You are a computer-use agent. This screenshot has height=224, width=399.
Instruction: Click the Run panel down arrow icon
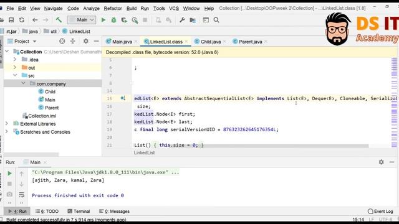22,184
